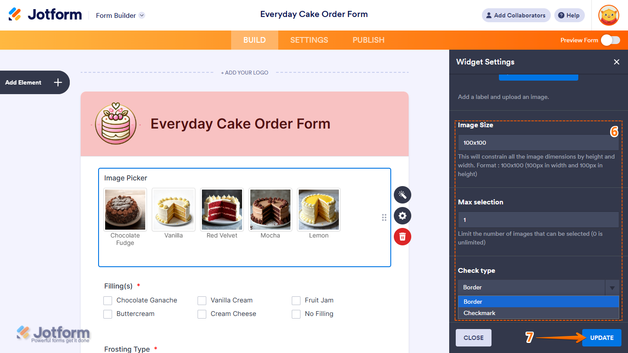This screenshot has width=628, height=353.
Task: Grab the Image Picker drag handle dots
Action: [x=384, y=217]
